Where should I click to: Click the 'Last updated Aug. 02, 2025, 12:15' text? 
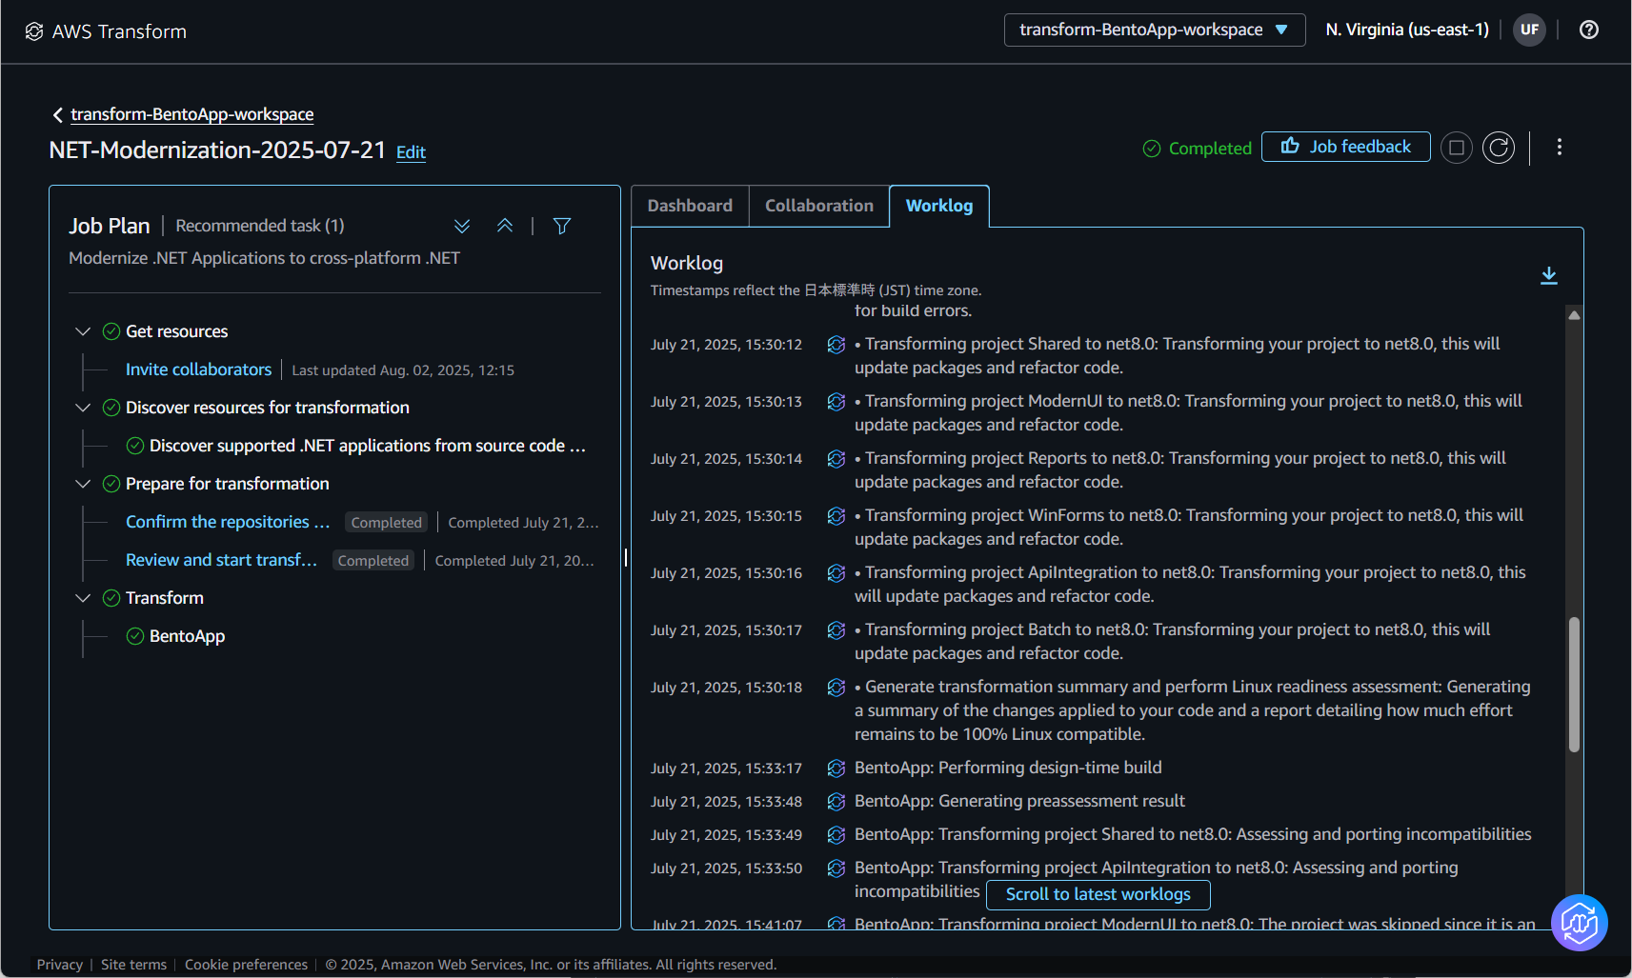[x=403, y=370]
